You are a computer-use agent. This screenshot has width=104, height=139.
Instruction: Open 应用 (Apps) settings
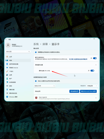point(18,75)
